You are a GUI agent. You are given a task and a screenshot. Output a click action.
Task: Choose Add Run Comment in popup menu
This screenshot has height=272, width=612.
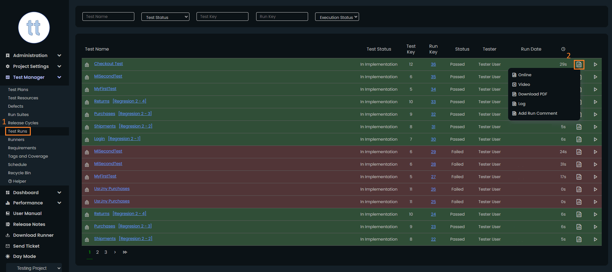[537, 113]
